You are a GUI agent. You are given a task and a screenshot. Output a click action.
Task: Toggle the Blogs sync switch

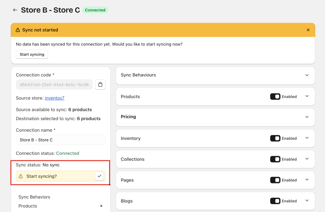(x=275, y=201)
